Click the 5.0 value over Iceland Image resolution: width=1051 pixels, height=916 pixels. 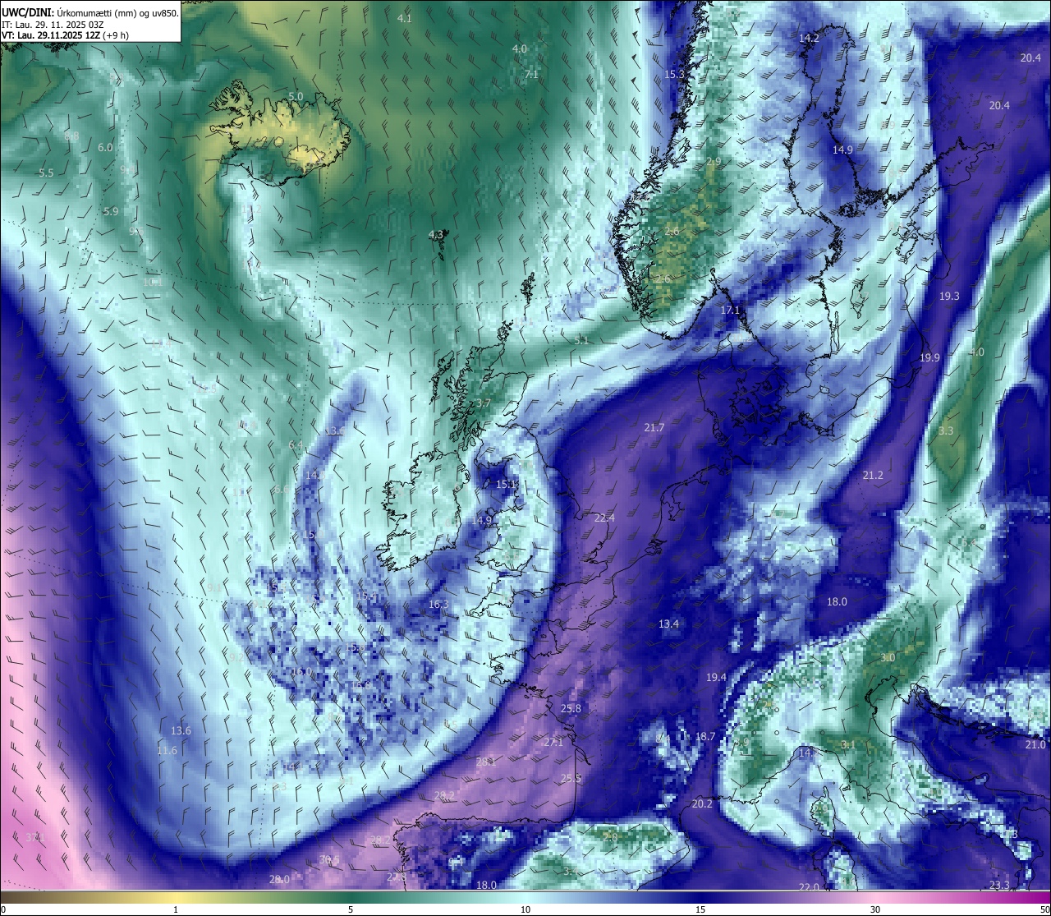(x=296, y=96)
